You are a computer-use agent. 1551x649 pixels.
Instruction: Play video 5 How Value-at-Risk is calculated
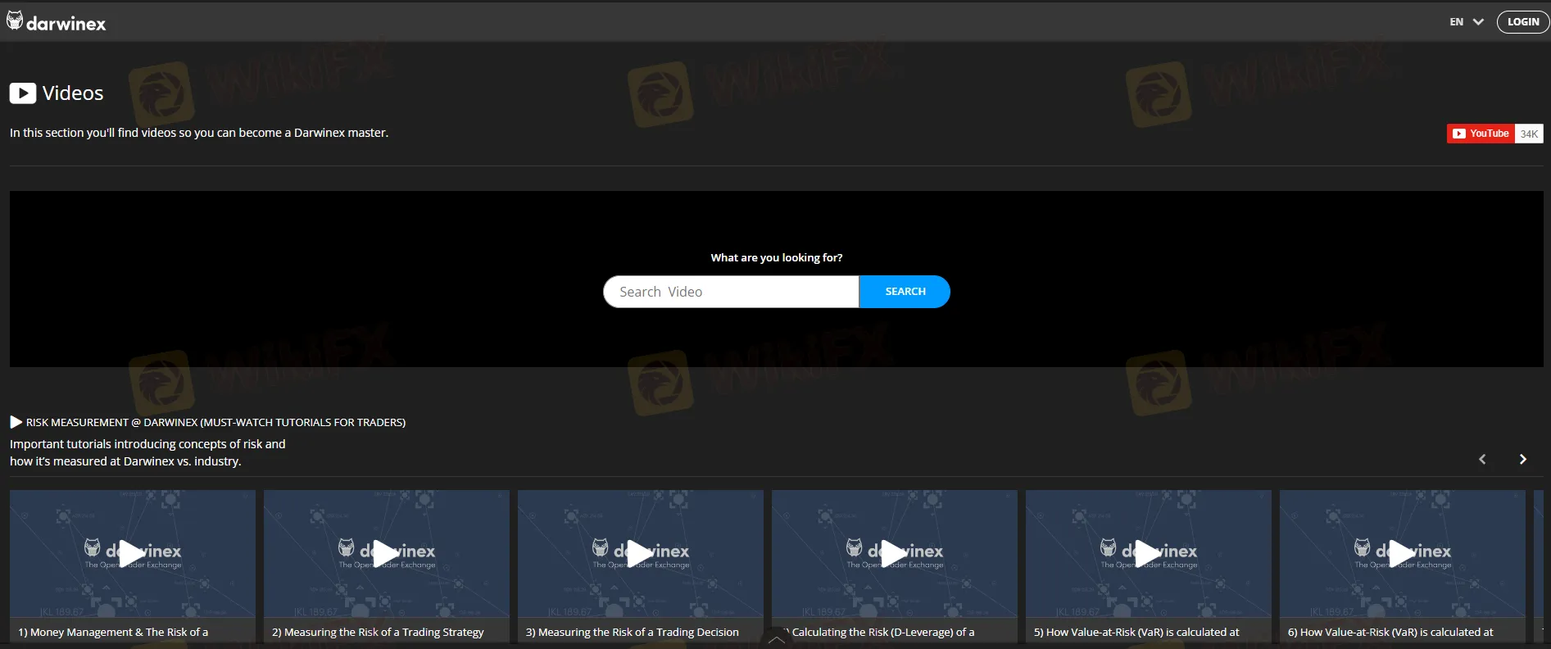tap(1148, 553)
